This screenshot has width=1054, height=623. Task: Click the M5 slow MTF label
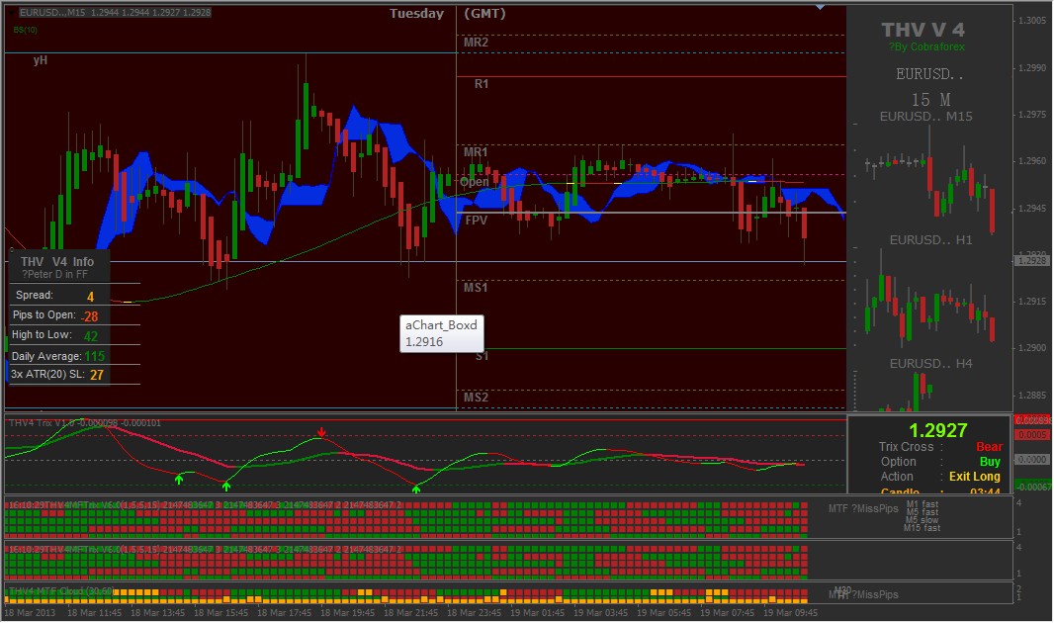coord(922,520)
